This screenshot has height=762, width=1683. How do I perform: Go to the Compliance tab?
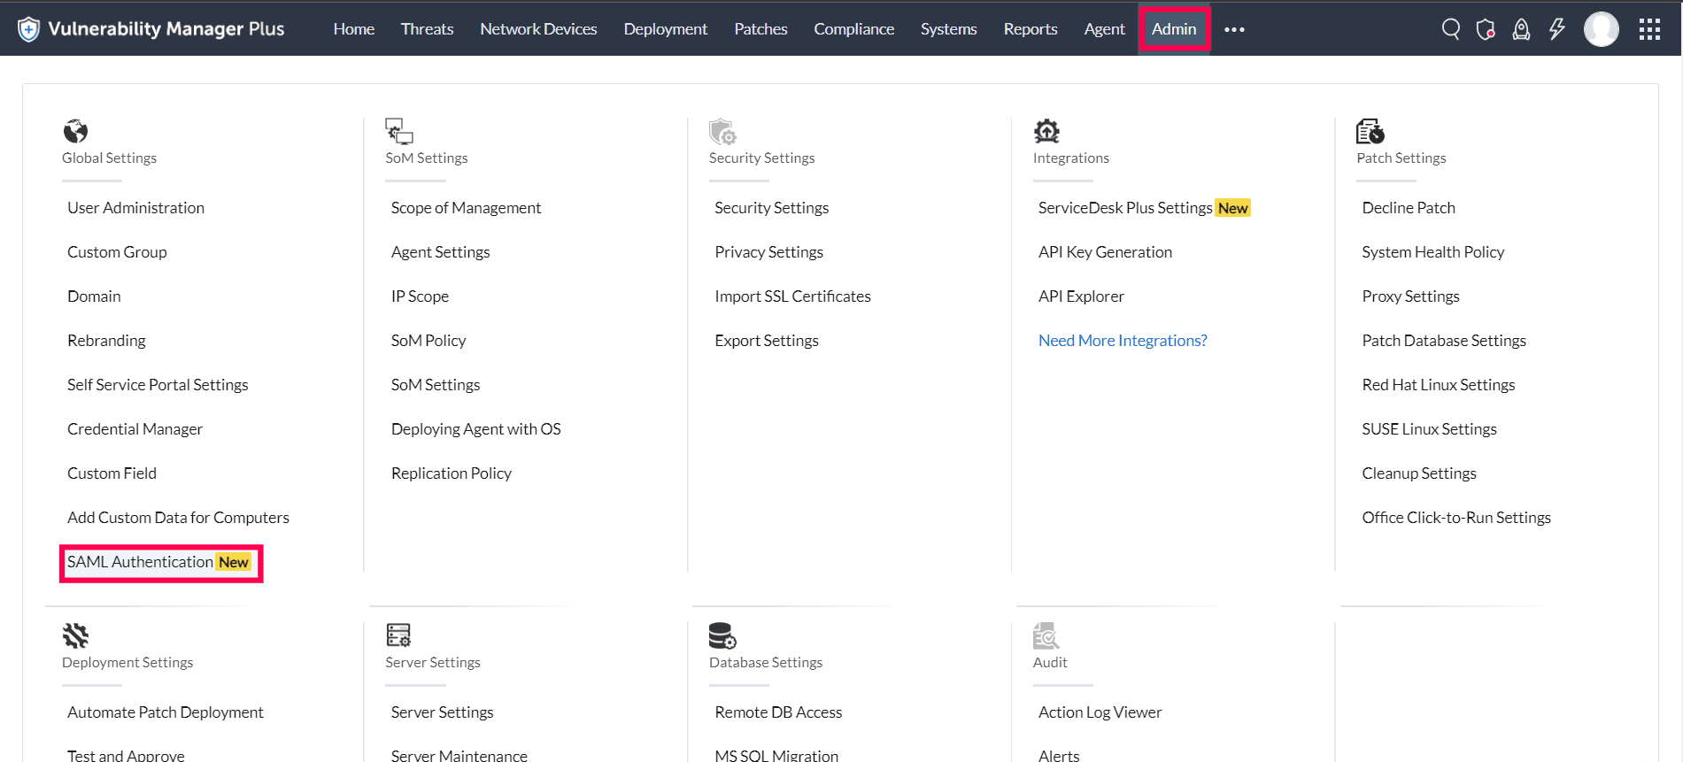[853, 29]
